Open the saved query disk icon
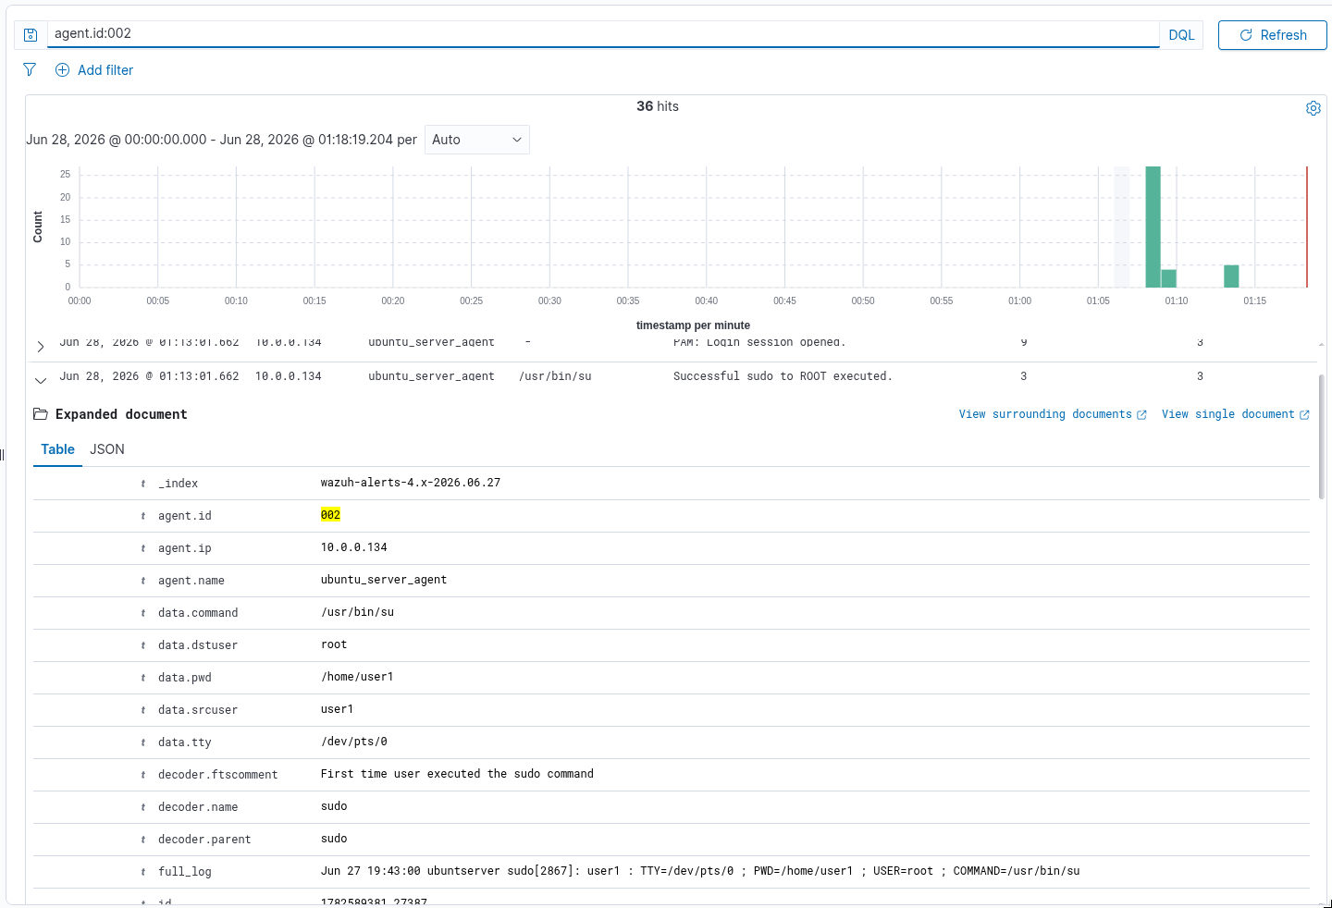This screenshot has height=908, width=1332. (x=31, y=35)
